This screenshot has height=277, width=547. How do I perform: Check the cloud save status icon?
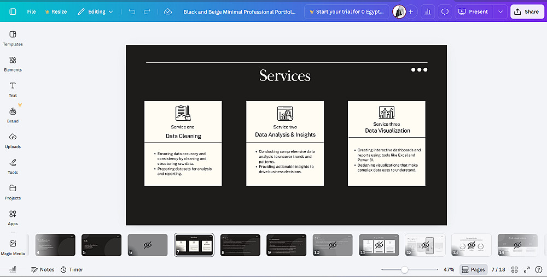coord(168,11)
